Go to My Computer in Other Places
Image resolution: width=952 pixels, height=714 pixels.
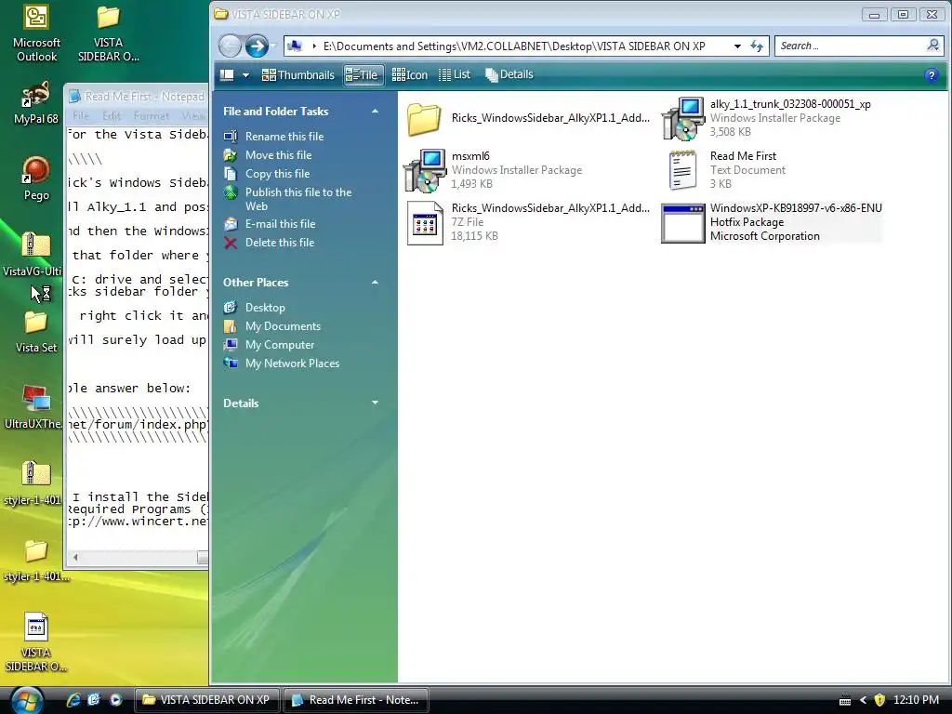[x=279, y=345]
